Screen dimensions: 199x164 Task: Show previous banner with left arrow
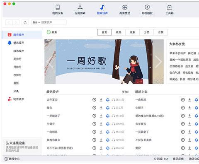(x=50, y=62)
